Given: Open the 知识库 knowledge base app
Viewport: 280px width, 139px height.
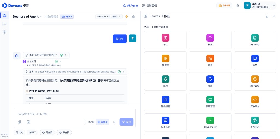Looking at the screenshot, I should (x=165, y=61).
